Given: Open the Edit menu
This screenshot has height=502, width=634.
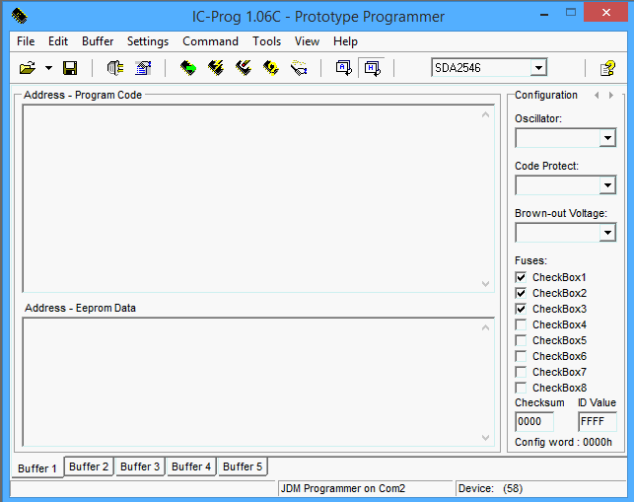Looking at the screenshot, I should pos(58,41).
